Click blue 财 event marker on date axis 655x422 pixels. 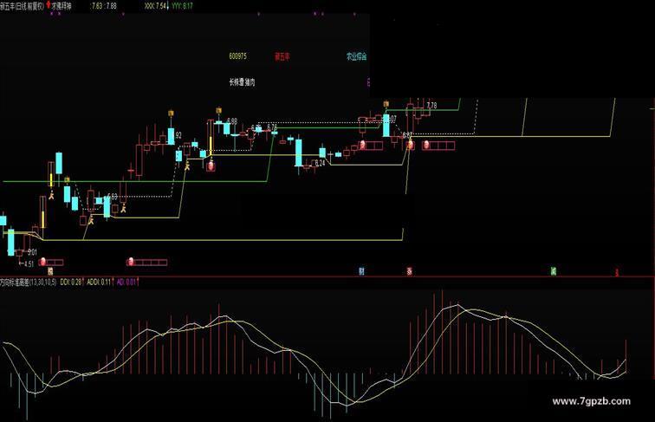[x=361, y=271]
